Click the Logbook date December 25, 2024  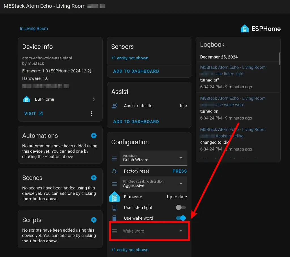tap(219, 57)
